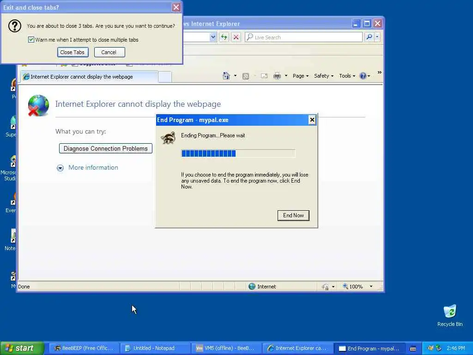The height and width of the screenshot is (355, 473).
Task: Click the privacy/security icon in status bar
Action: coord(325,287)
